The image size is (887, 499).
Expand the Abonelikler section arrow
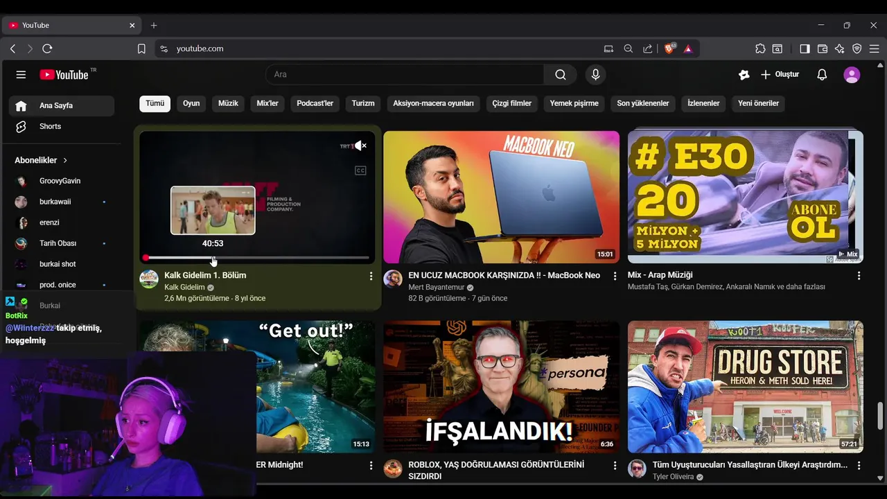[65, 160]
